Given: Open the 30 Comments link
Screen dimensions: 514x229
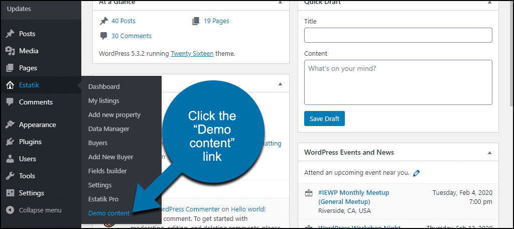Looking at the screenshot, I should pyautogui.click(x=132, y=36).
